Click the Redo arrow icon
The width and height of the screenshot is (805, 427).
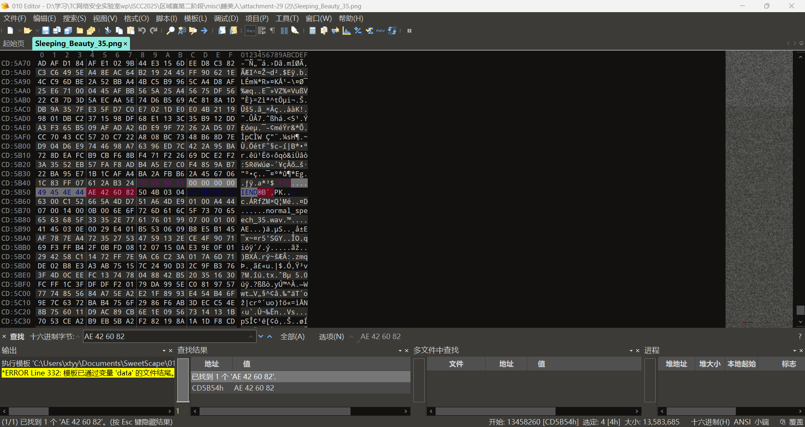coord(153,31)
